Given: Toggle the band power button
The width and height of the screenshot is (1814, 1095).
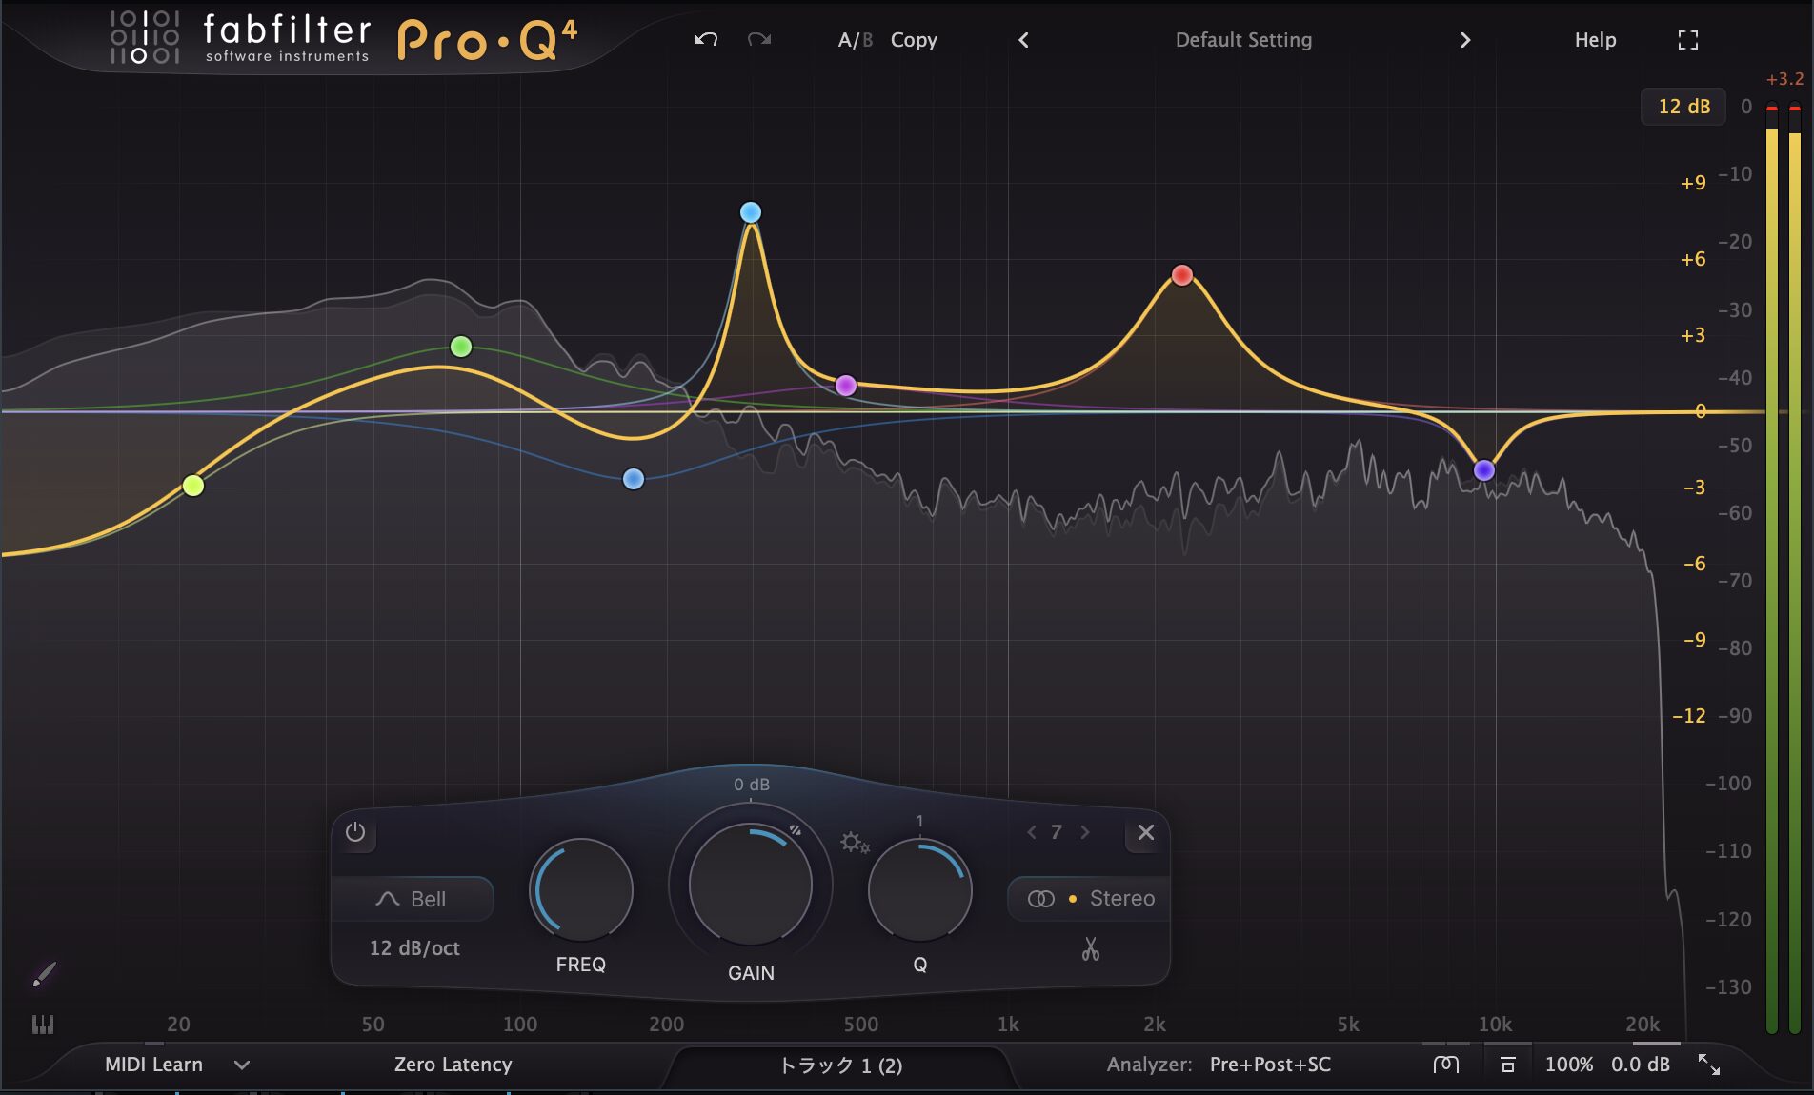Looking at the screenshot, I should coord(355,832).
